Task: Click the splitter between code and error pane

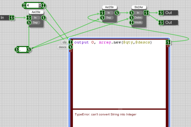Action: point(119,109)
